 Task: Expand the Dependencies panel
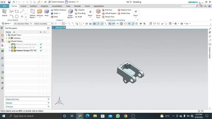pyautogui.click(x=27, y=99)
